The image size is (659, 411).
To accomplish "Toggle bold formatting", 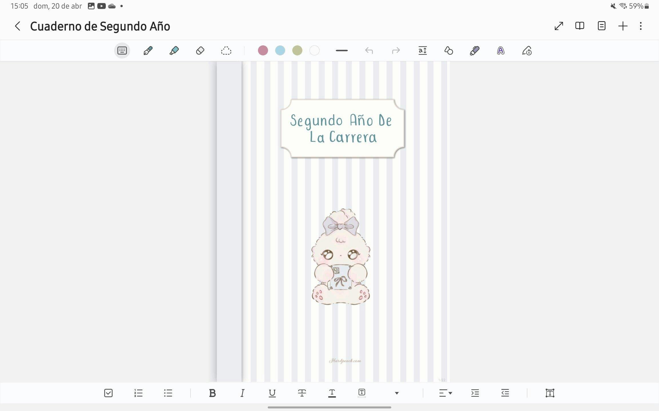I will tap(212, 393).
